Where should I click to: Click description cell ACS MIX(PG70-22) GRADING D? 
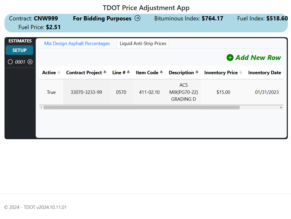pyautogui.click(x=184, y=92)
